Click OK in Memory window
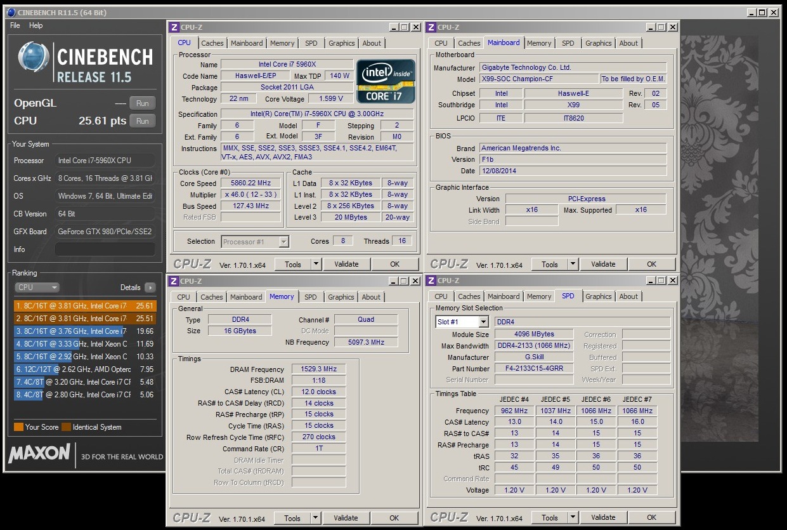Screen dimensions: 787x530 (x=394, y=518)
